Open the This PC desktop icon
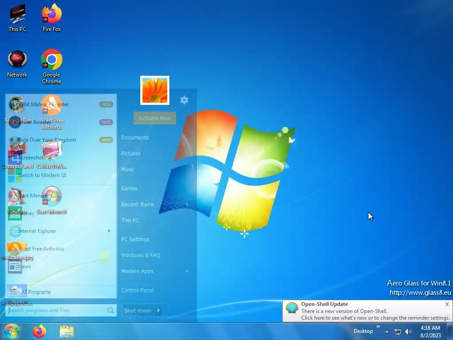 click(17, 18)
